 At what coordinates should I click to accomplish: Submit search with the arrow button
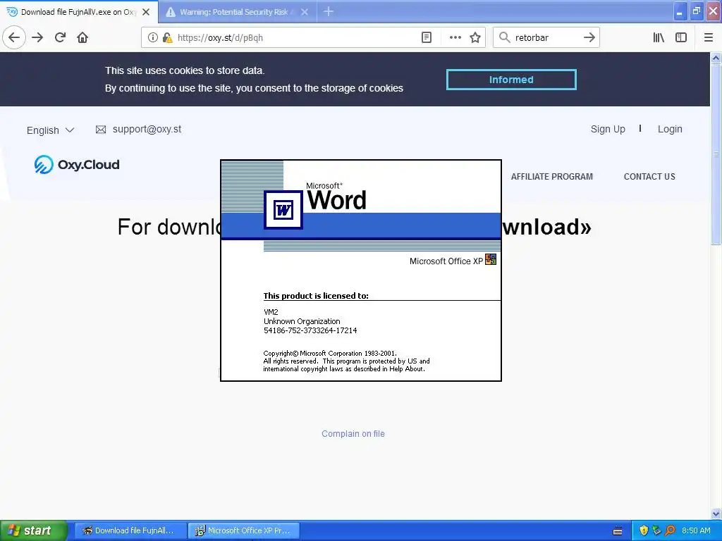tap(589, 37)
